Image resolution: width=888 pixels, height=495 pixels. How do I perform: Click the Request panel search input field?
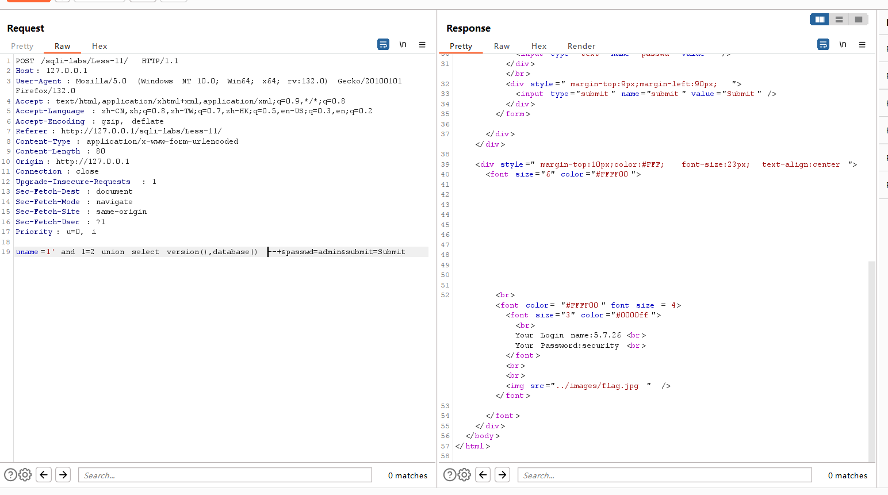(x=225, y=475)
